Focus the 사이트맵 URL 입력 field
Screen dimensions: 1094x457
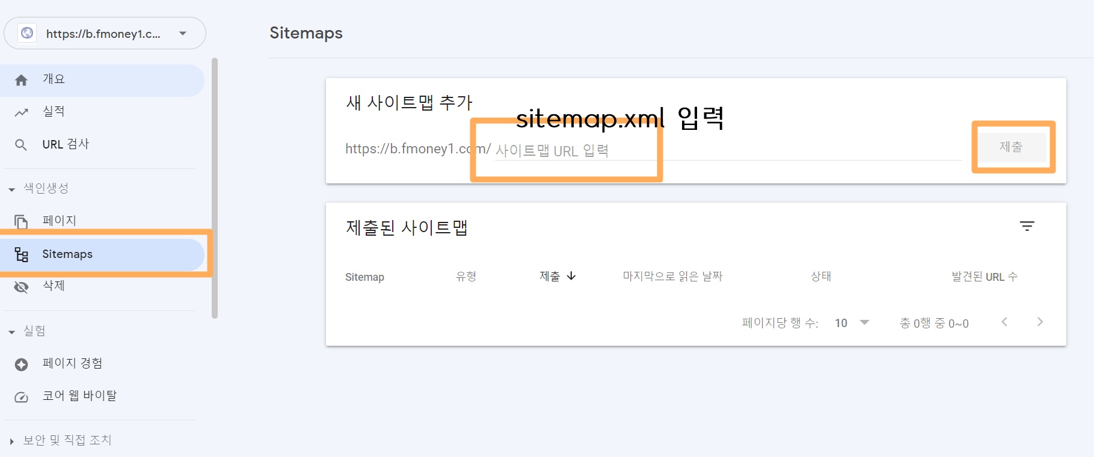pos(728,150)
